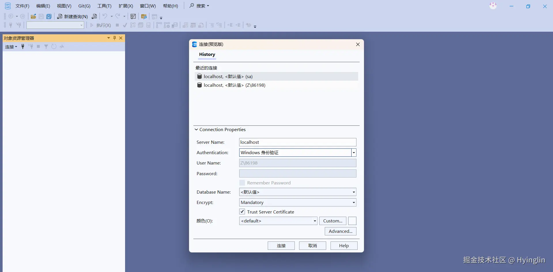Click the Find in Files folder-search icon
The width and height of the screenshot is (553, 272).
point(144,16)
